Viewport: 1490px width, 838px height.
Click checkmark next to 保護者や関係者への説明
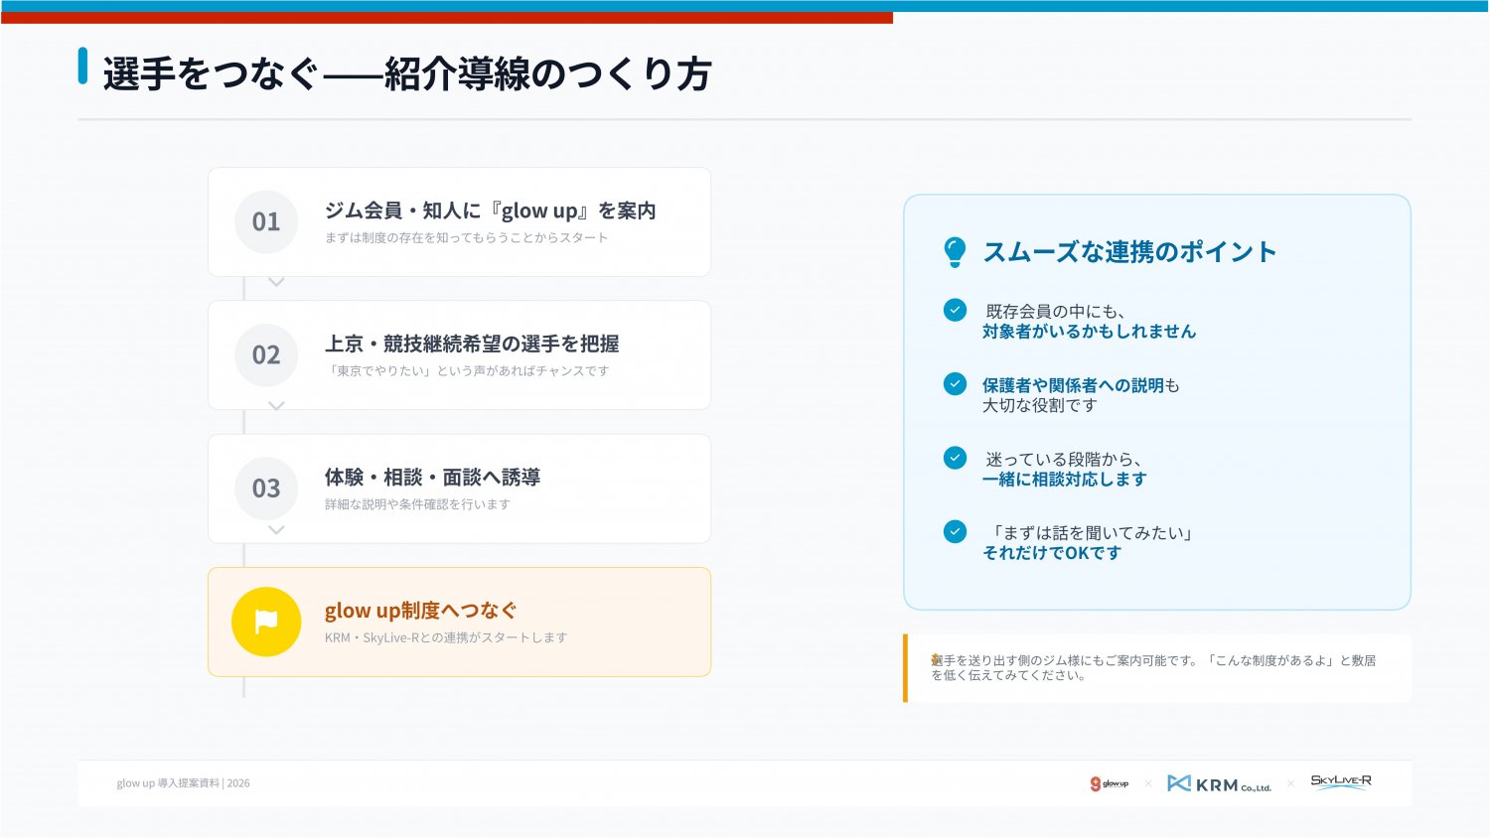pos(955,384)
